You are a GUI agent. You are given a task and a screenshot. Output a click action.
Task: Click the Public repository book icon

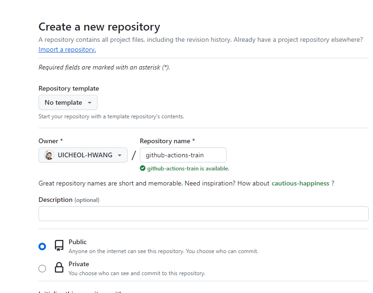click(59, 246)
